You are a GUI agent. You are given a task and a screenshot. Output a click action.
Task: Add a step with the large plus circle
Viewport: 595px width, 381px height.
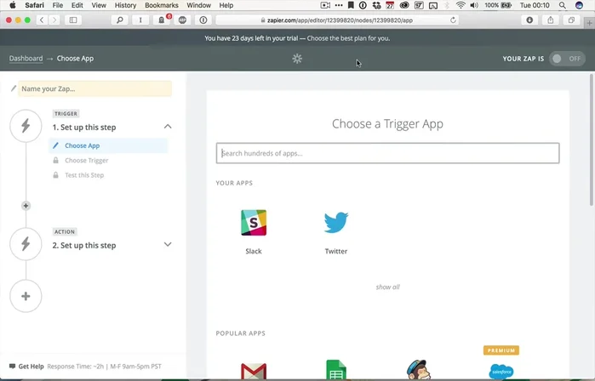pos(26,296)
